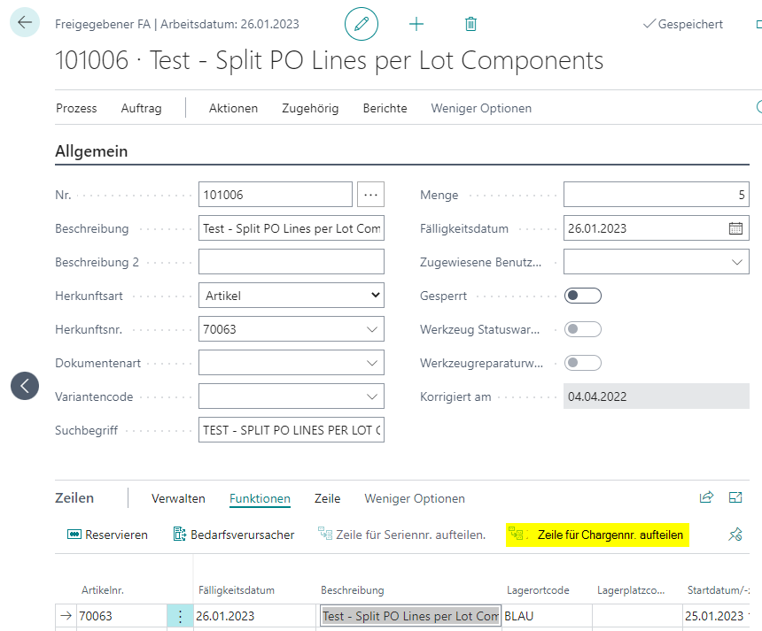This screenshot has height=631, width=762.
Task: Click the Bedarfsverursacher icon
Action: (x=180, y=535)
